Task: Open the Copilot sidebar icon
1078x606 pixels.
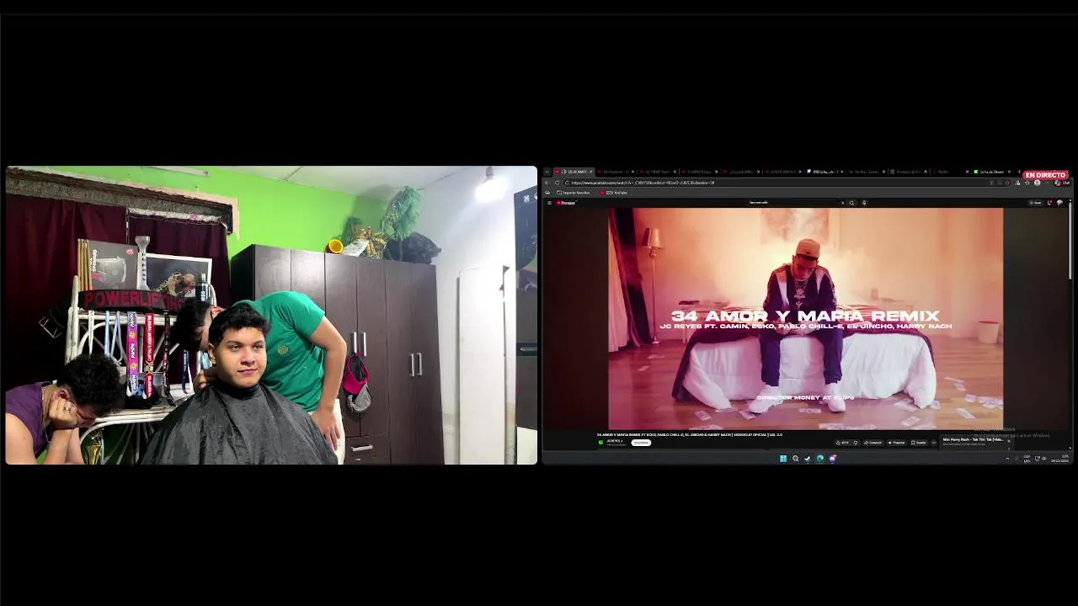Action: [x=1062, y=183]
